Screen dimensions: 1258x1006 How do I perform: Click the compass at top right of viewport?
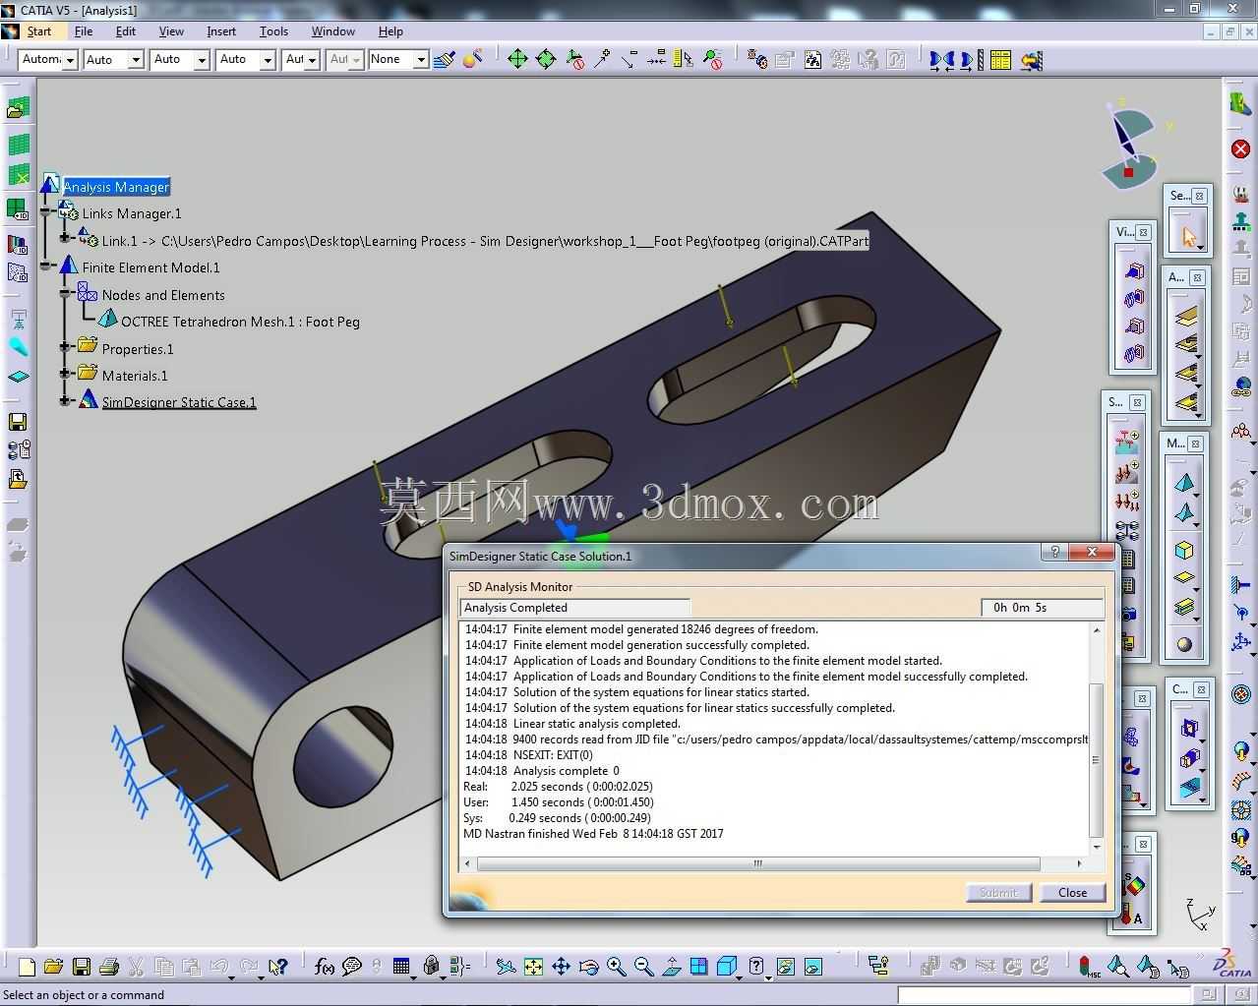(1129, 145)
